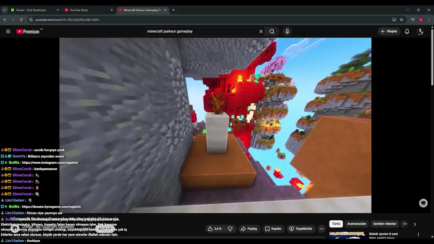
Task: Open the Bebek uyutan video thumbnail
Action: coord(348,236)
